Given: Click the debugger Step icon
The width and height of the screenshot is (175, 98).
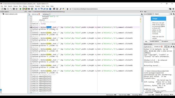Looking at the screenshot, I should pyautogui.click(x=39, y=9).
